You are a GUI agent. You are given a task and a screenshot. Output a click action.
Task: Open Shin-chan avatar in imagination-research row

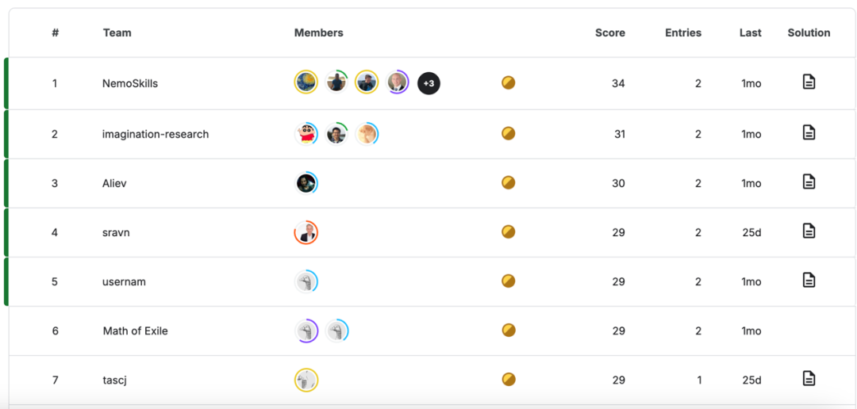click(x=306, y=134)
